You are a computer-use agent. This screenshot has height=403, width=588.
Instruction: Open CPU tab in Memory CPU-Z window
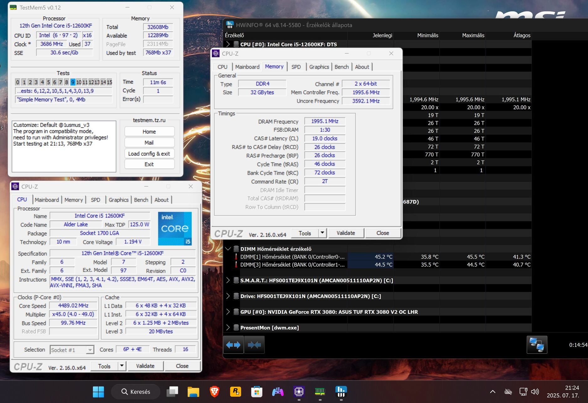(223, 67)
